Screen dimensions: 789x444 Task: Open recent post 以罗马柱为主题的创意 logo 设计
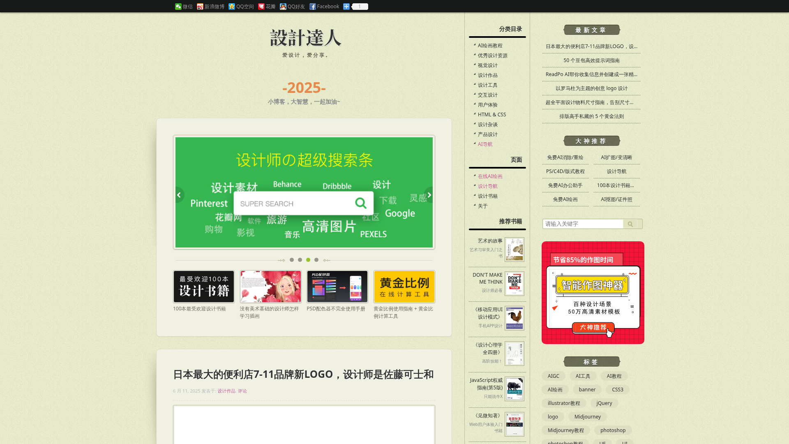(x=591, y=88)
